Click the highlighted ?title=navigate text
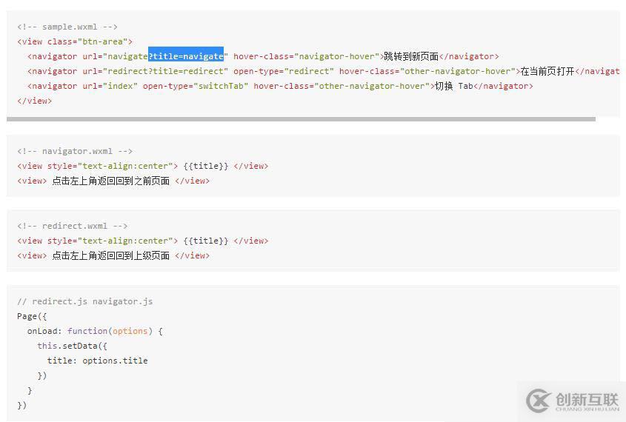Screen dimensions: 626x422 [x=186, y=56]
